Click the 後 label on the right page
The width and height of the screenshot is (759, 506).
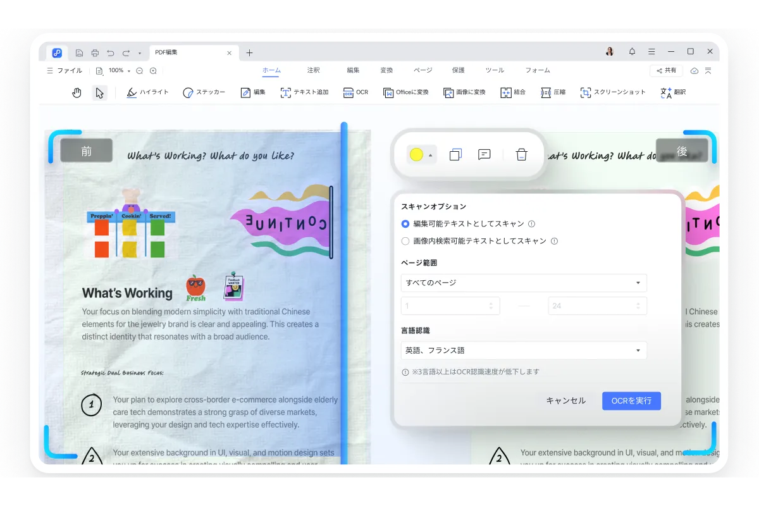point(682,151)
